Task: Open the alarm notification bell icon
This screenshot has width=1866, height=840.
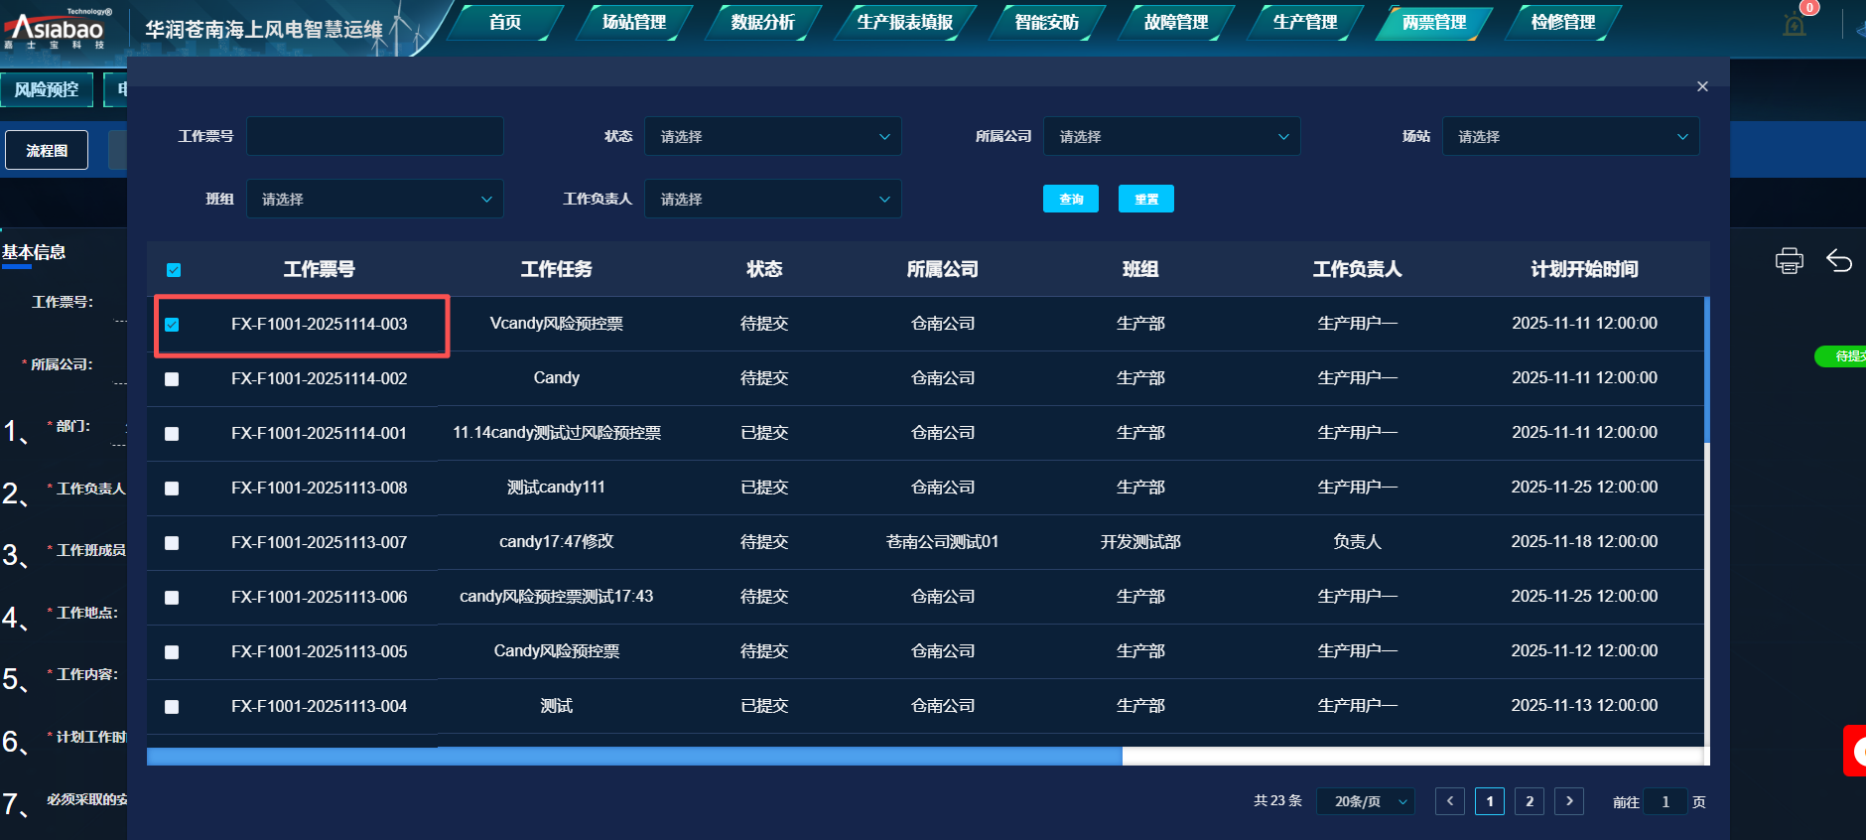Action: 1795,25
